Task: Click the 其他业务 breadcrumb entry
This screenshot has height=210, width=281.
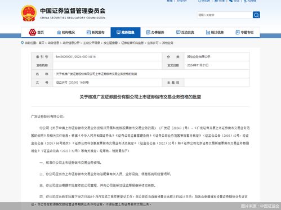Action: click(x=168, y=43)
